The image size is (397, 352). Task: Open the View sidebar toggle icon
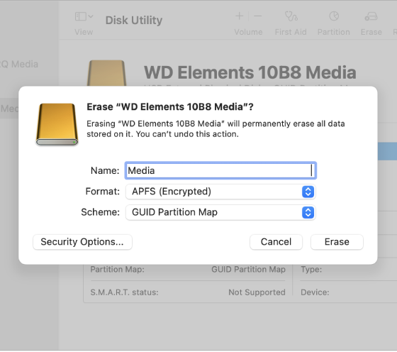81,16
